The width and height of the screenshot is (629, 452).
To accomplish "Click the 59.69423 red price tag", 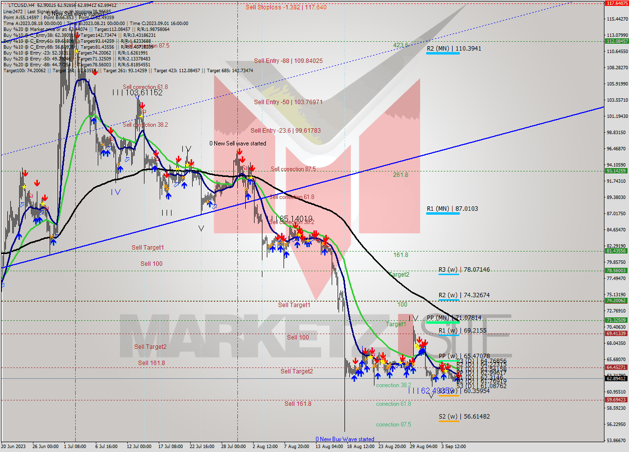I will (616, 400).
